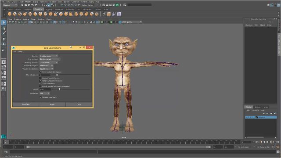Image resolution: width=281 pixels, height=158 pixels.
Task: Switch to the Rigging shelf tab
Action: (49, 9)
